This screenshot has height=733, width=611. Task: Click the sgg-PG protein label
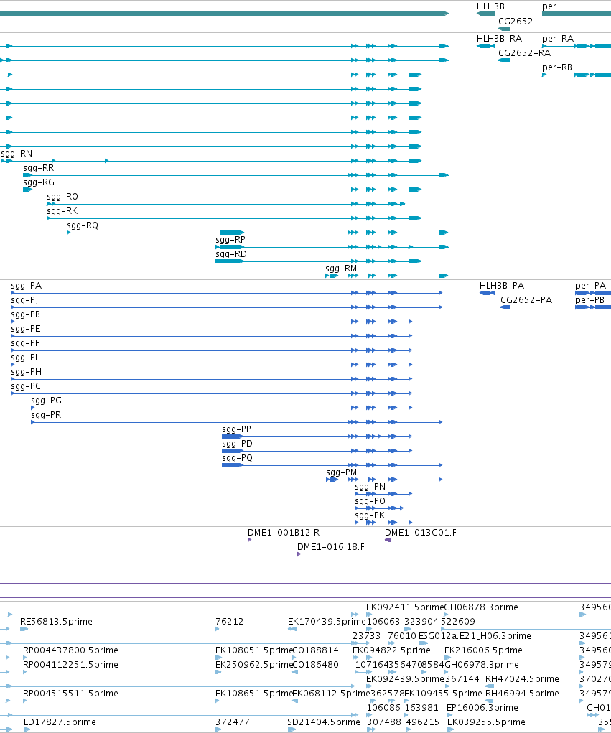(46, 401)
